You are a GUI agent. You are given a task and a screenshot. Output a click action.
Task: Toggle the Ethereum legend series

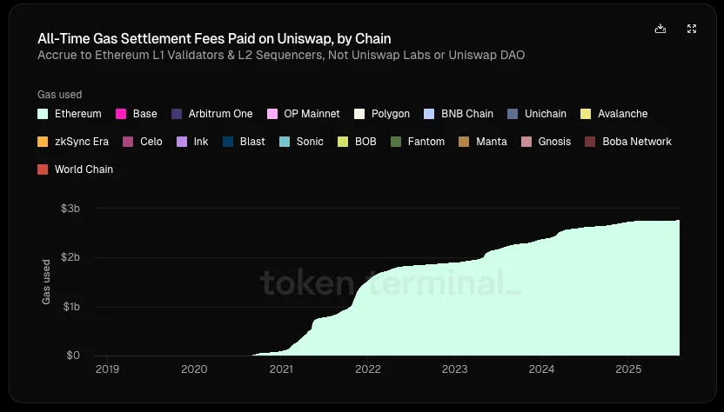tap(70, 114)
